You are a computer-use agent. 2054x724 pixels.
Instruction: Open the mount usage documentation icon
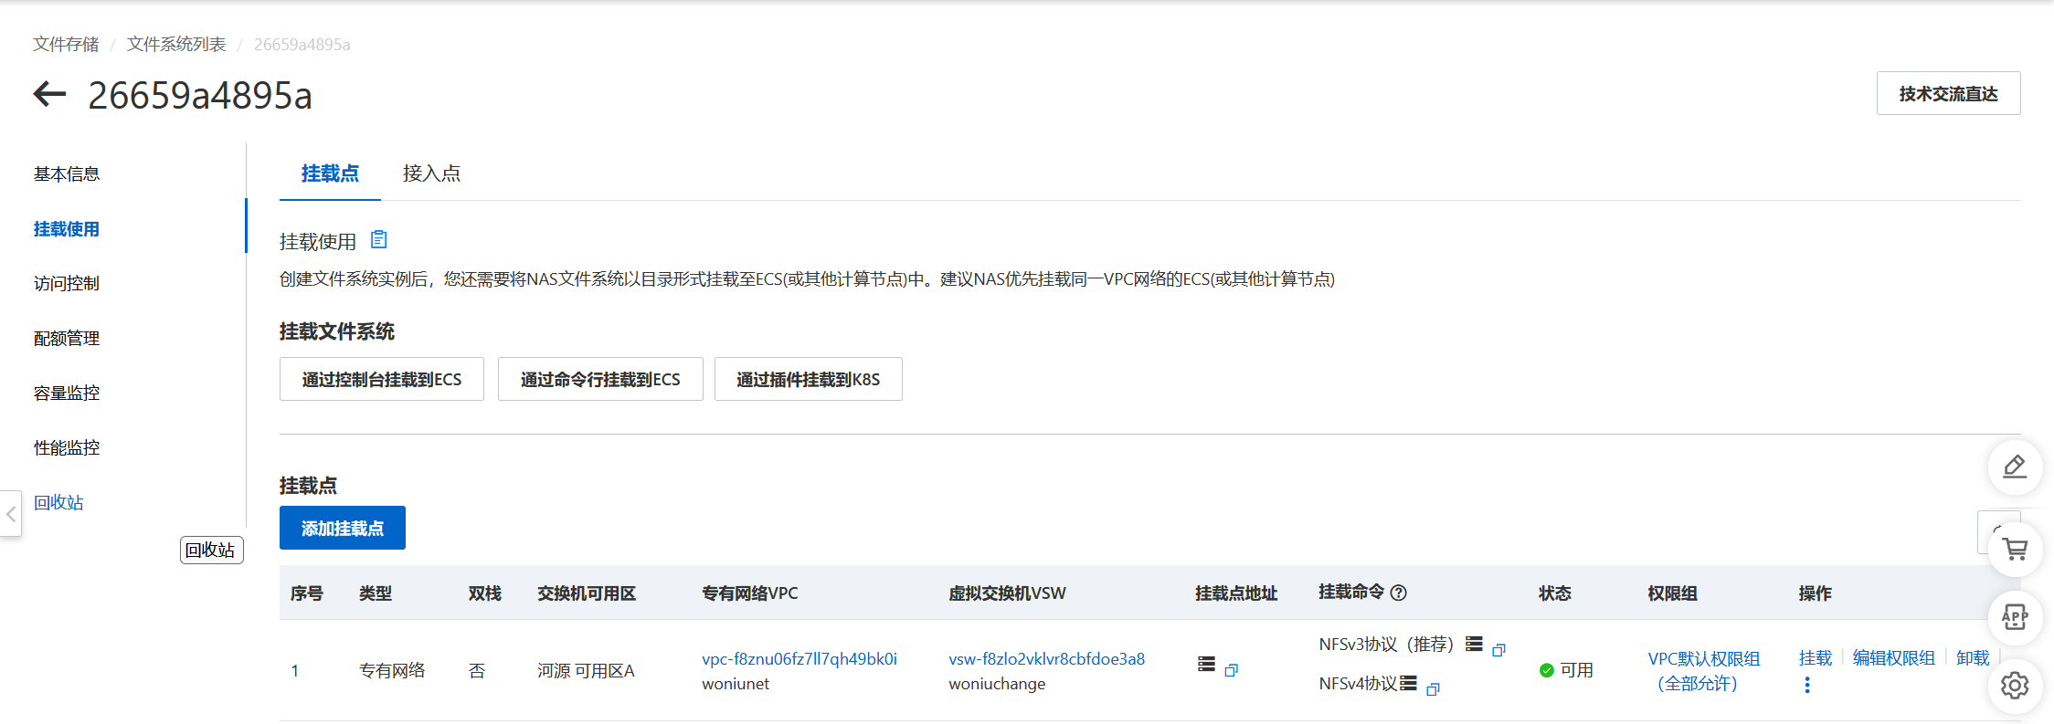(378, 239)
